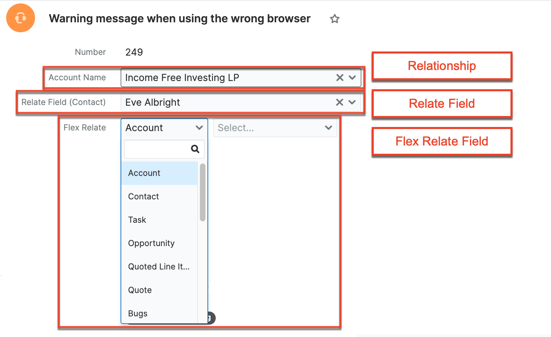Collapse the Flex Relate module dropdown
Viewport: 551px width, 337px height.
click(199, 128)
